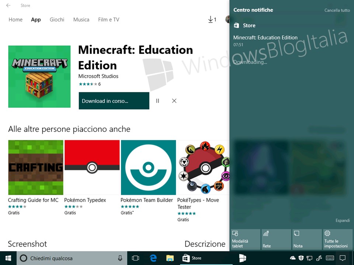Toggle the Action Center taskbar icon

coord(343,258)
